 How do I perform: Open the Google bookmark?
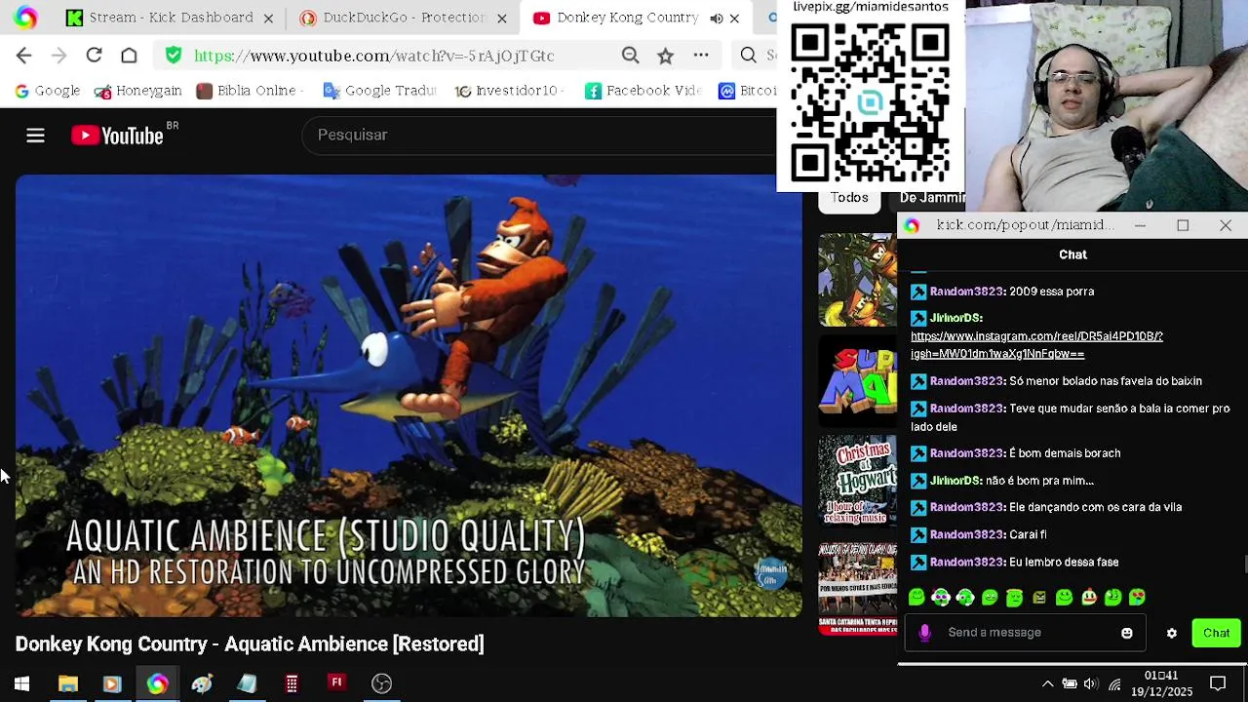[x=47, y=91]
